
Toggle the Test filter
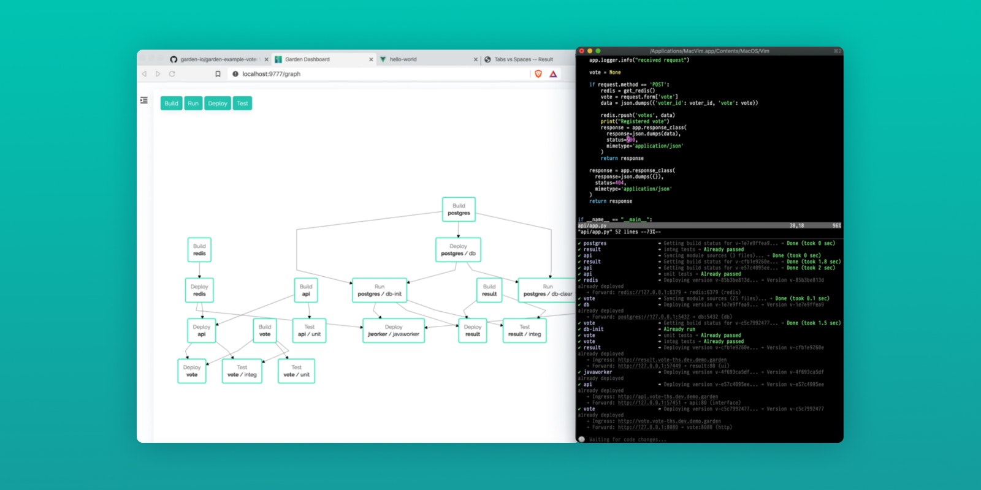(243, 104)
